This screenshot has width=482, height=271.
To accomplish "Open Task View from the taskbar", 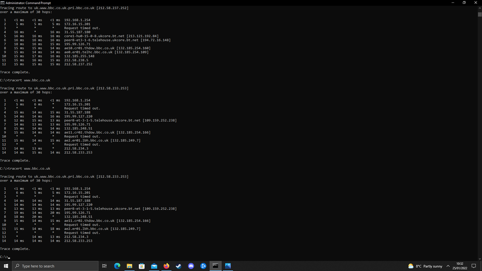I will pos(104,266).
